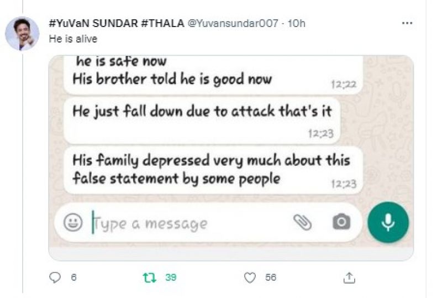Open YuVaN SUNDAR's profile picture
442x298 pixels.
[x=22, y=34]
